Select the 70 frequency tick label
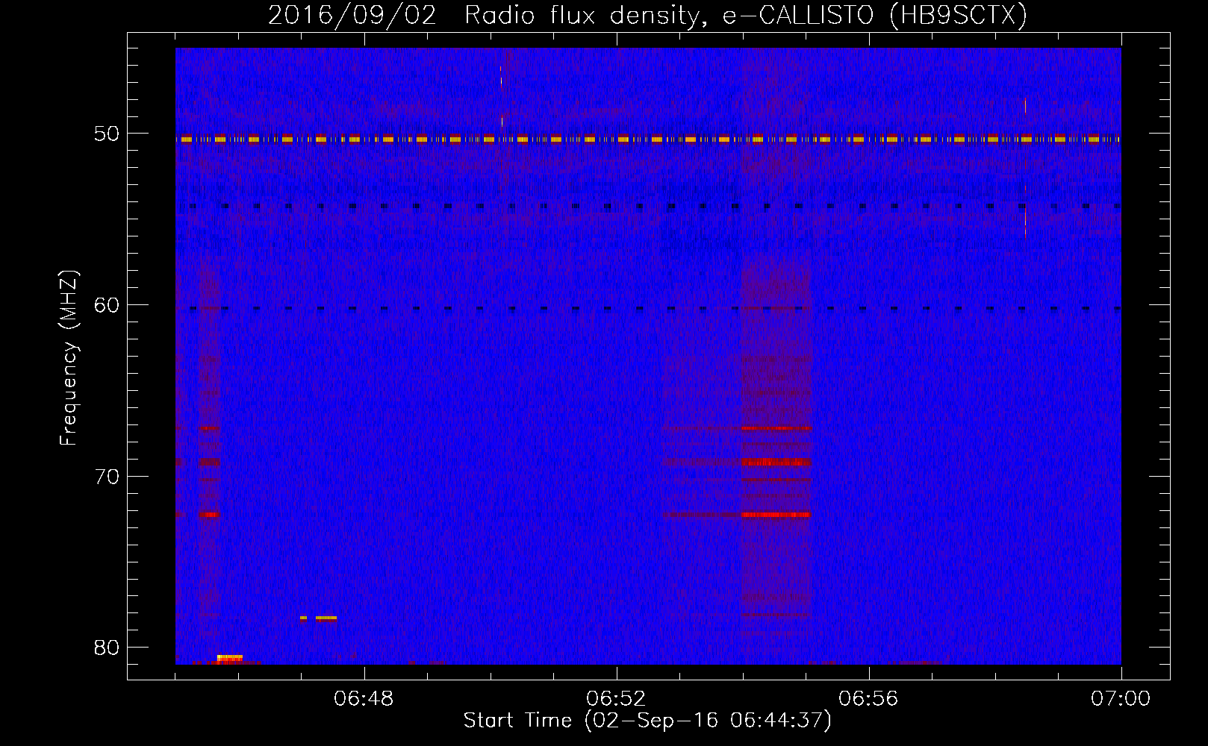 [107, 477]
